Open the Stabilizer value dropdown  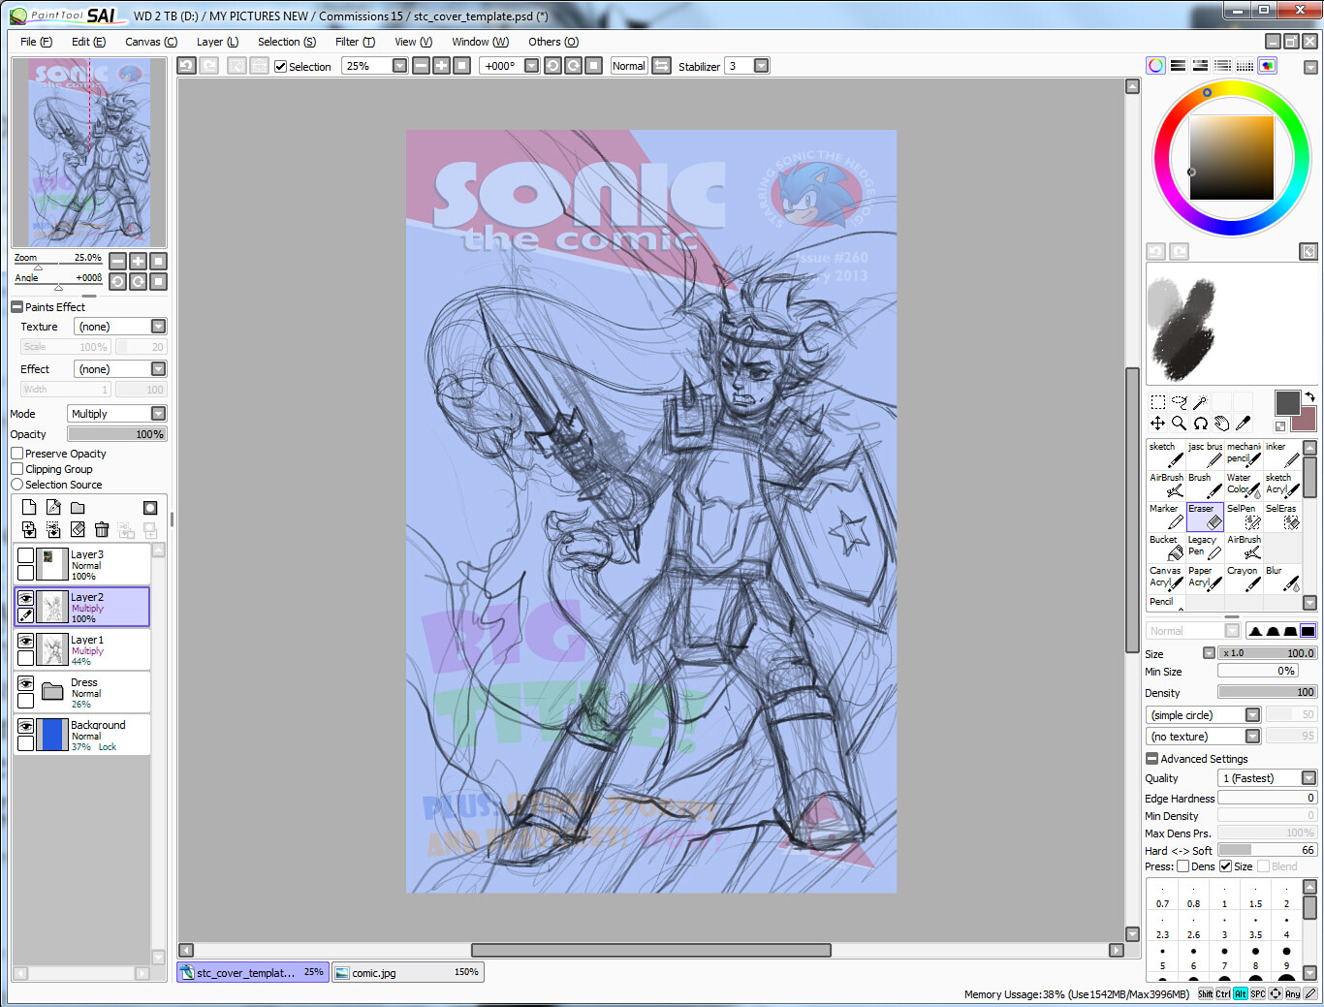761,66
